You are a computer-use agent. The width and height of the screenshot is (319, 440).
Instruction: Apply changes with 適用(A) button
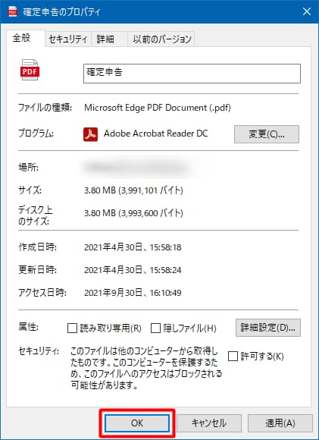280,423
